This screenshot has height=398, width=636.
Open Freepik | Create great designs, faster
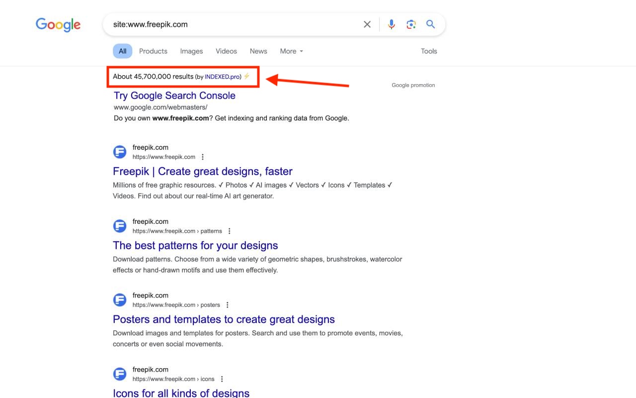[203, 171]
